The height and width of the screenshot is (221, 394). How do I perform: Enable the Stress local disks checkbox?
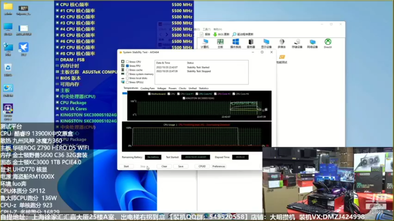[x=128, y=78]
